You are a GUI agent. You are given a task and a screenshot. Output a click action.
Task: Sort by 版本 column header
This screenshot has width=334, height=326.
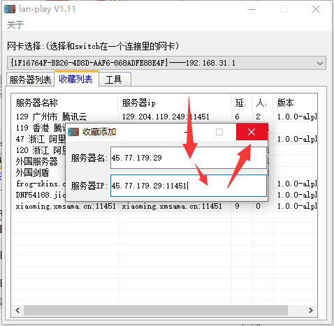(295, 103)
